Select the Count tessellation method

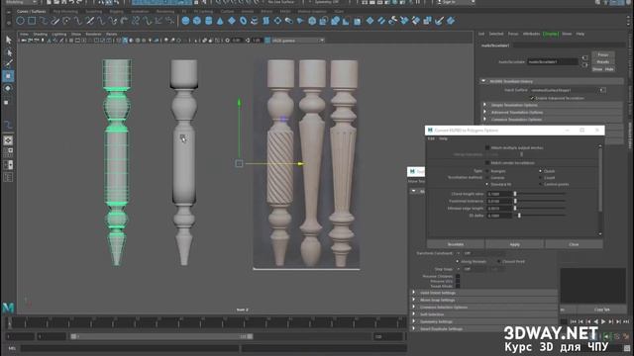(x=540, y=178)
